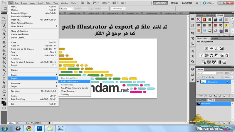Screen dimensions: 235x132
Task: Select the Zoom tool in toolbox
Action: pyautogui.click(x=4, y=95)
